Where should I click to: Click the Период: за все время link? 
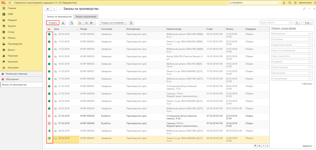coord(284,28)
